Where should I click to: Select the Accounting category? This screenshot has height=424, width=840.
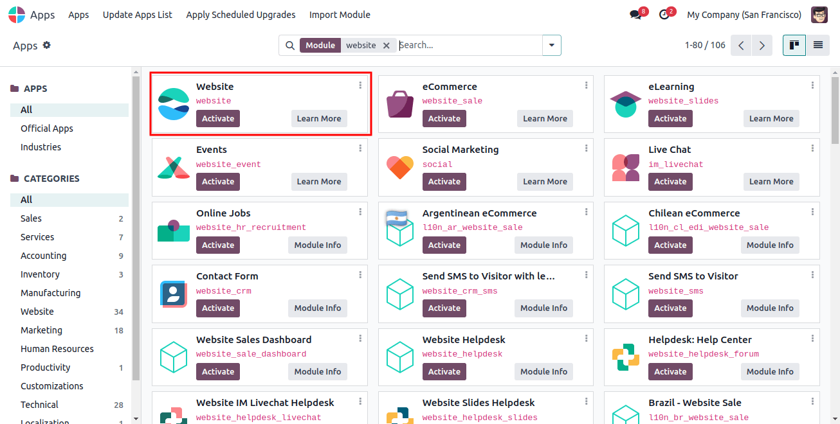coord(69,256)
